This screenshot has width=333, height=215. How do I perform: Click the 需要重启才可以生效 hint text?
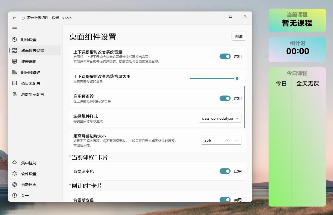(x=88, y=121)
